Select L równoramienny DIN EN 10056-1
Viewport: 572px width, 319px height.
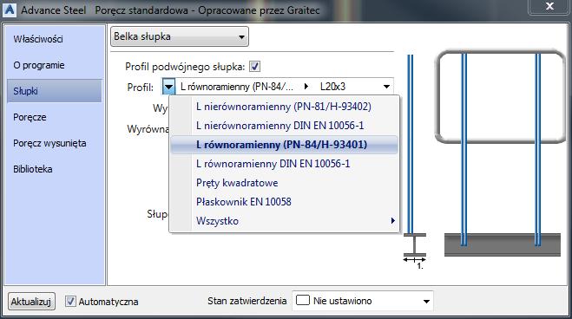tap(284, 164)
